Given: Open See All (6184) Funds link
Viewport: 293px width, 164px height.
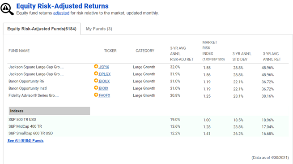Looking at the screenshot, I should point(25,141).
